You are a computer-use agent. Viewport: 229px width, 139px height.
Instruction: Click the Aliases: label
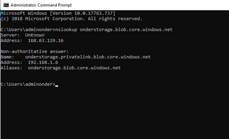pos(11,68)
